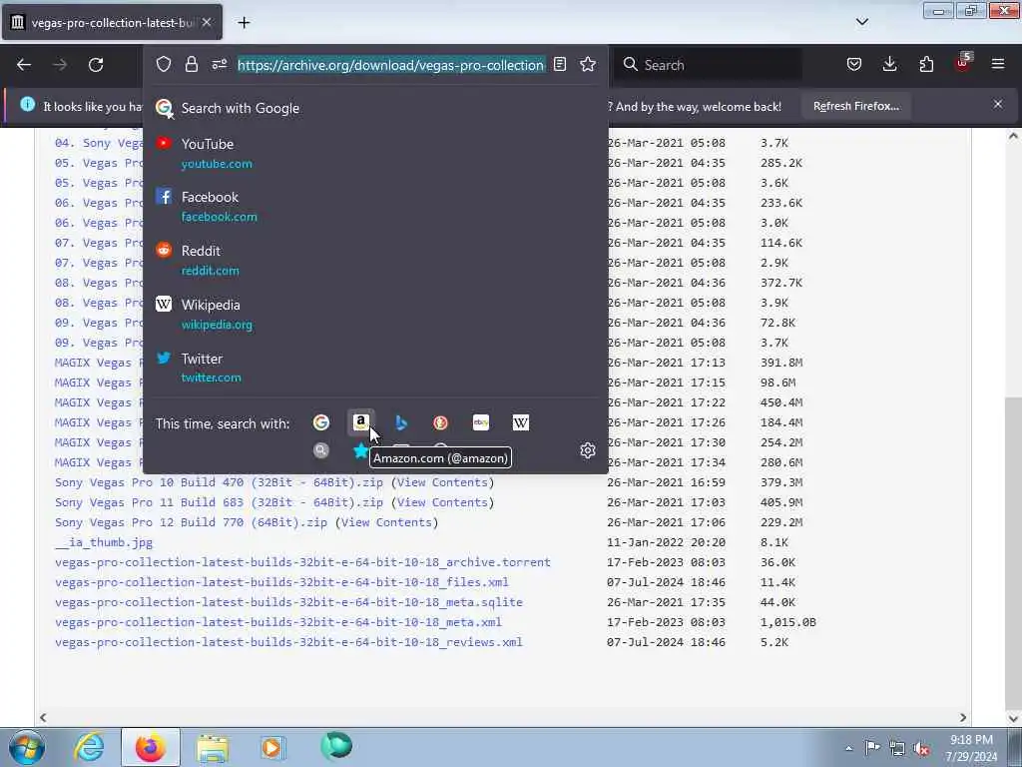The width and height of the screenshot is (1022, 767).
Task: Open the Firefox hamburger menu
Action: [x=998, y=64]
